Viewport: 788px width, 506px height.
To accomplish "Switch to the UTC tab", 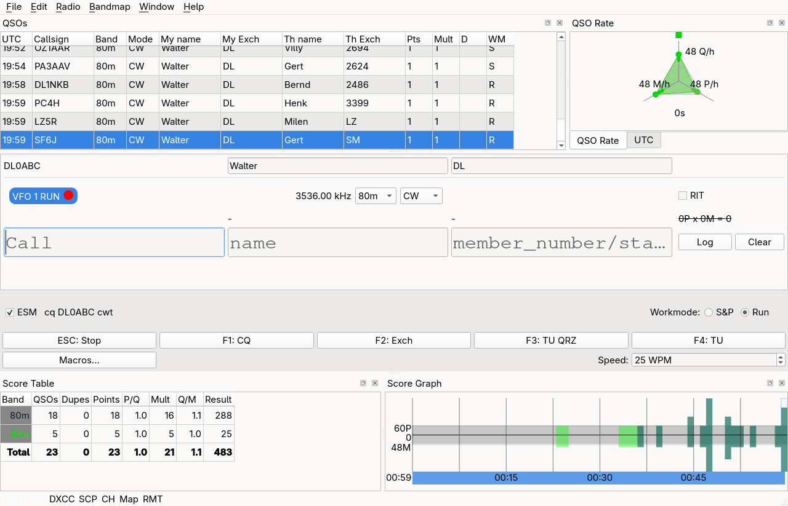I will tap(644, 140).
